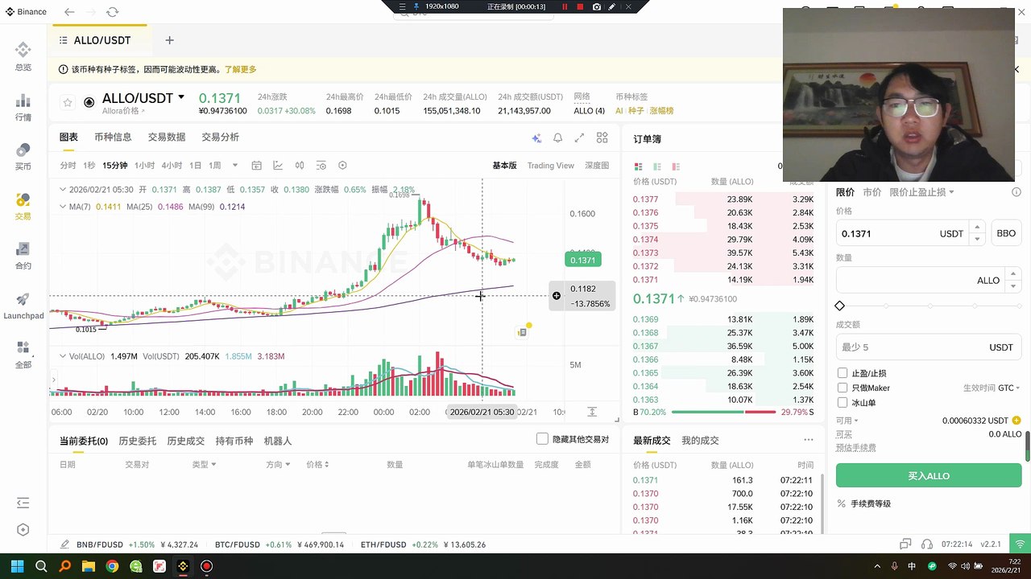Click the amount percentage slider handle
The width and height of the screenshot is (1031, 579).
(x=840, y=306)
